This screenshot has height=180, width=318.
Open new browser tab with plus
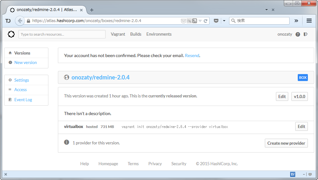[92, 10]
